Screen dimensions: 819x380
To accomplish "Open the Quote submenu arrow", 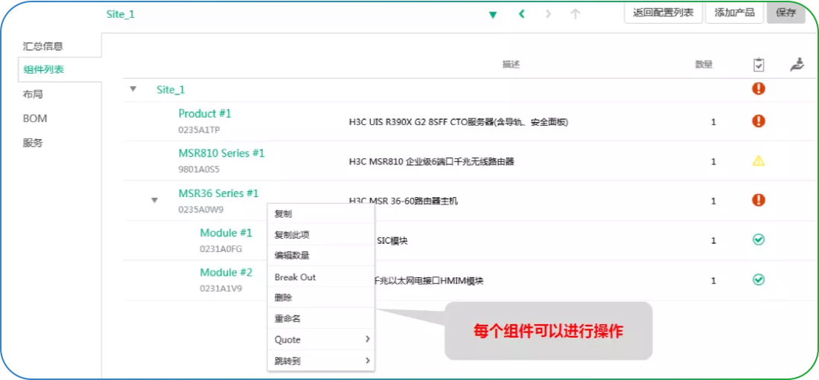I will [368, 339].
